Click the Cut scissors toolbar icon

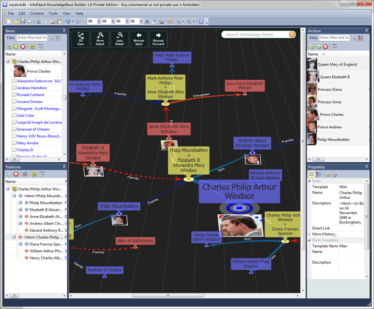[x=38, y=22]
